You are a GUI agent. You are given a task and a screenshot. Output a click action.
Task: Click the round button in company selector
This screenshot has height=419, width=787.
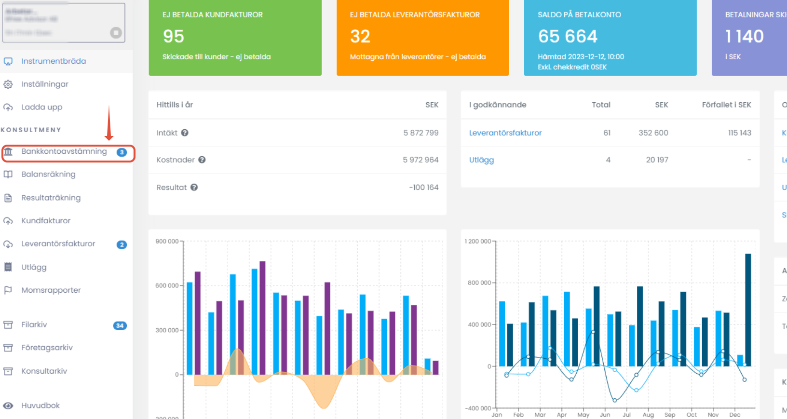(116, 33)
